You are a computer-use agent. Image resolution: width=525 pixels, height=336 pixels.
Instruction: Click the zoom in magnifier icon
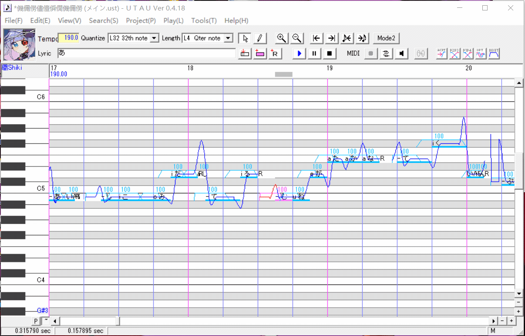point(282,38)
